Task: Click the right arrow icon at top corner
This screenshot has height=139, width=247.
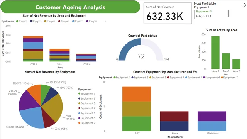Action: (x=244, y=5)
